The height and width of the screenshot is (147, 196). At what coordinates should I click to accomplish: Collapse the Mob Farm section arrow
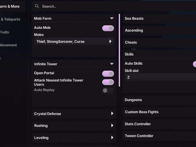[112, 18]
